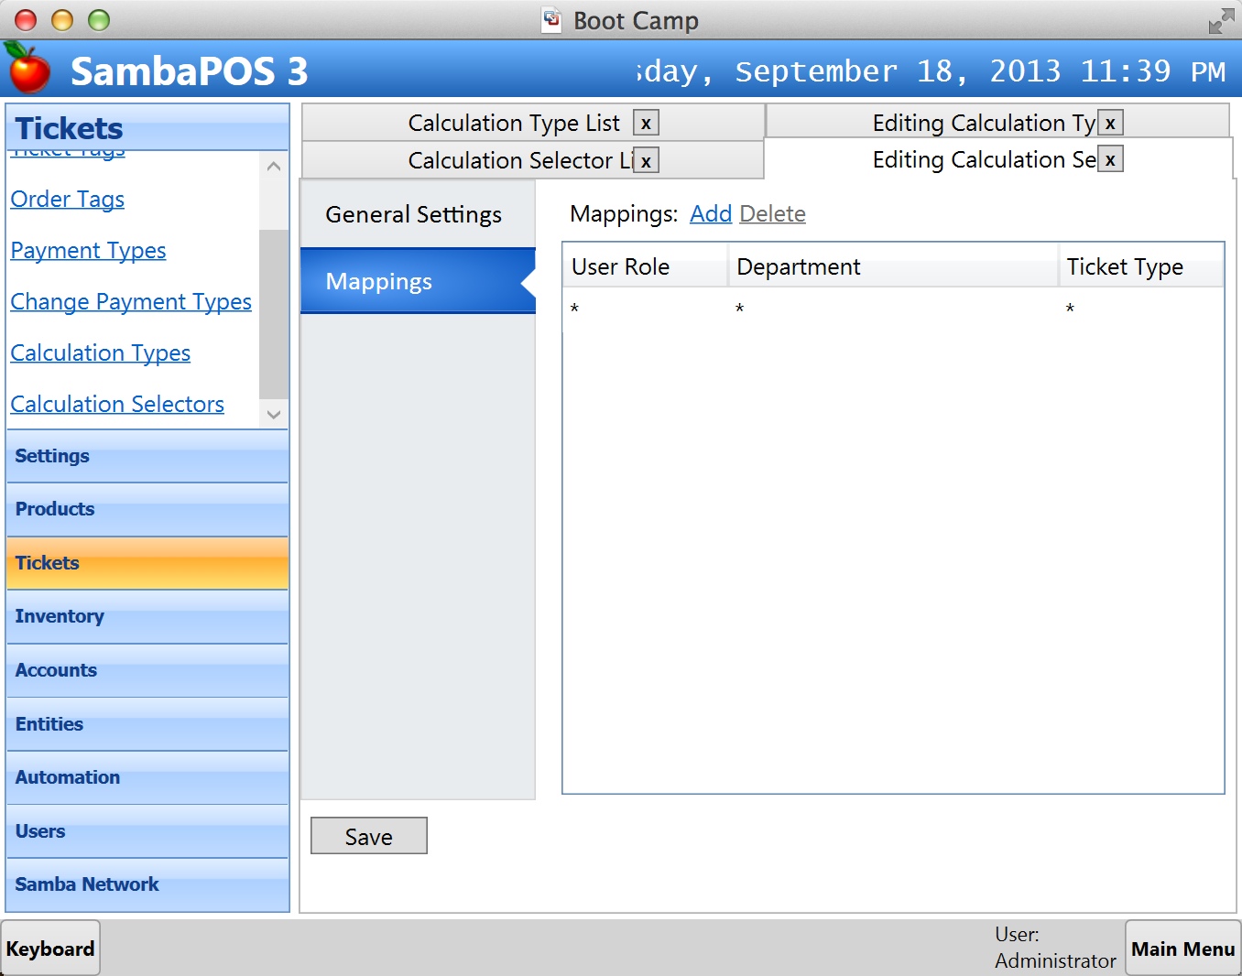Open the General Settings section

(x=414, y=214)
